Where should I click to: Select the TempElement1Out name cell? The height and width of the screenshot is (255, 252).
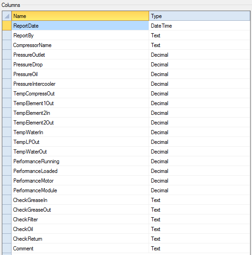[x=80, y=103]
